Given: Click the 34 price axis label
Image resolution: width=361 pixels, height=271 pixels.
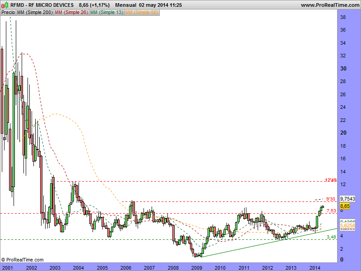Looking at the screenshot, I should [343, 43].
